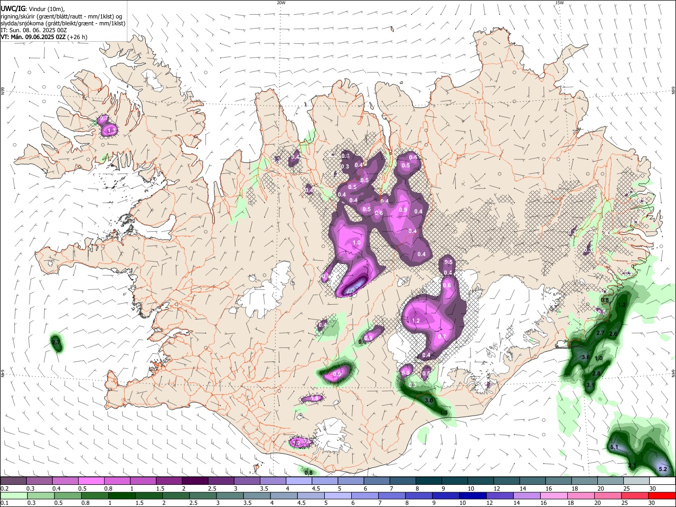Click the '3.0' rain value on south coast
The image size is (676, 507).
(x=429, y=401)
